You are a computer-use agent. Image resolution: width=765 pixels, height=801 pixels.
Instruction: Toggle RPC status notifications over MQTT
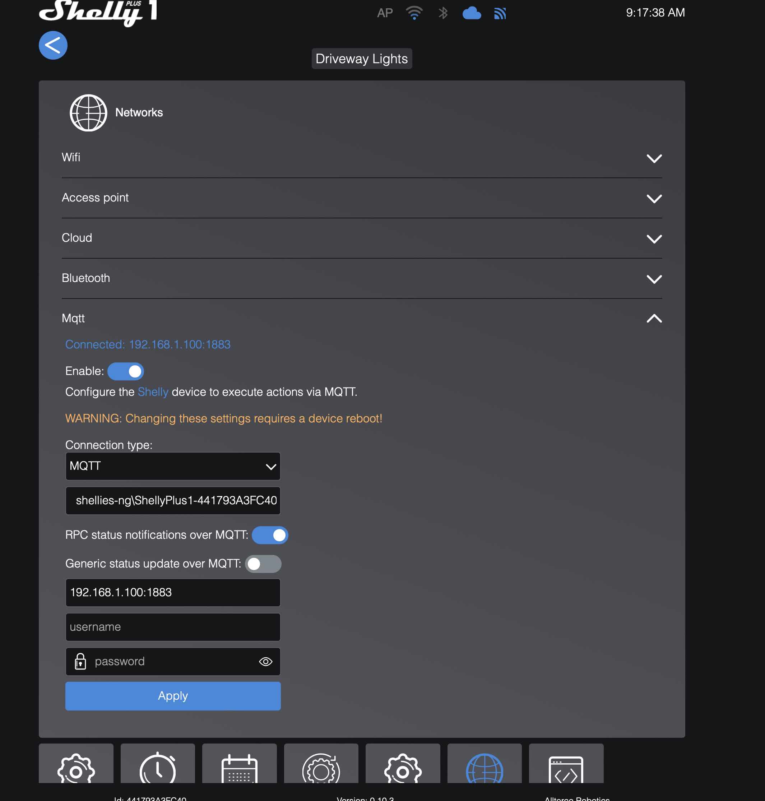[x=270, y=535]
